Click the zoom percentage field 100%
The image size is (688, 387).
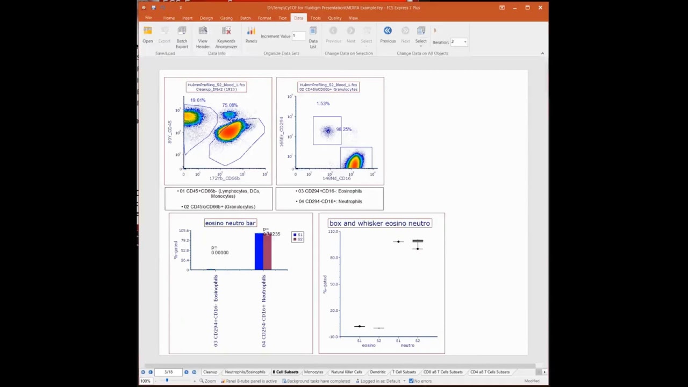tap(146, 381)
